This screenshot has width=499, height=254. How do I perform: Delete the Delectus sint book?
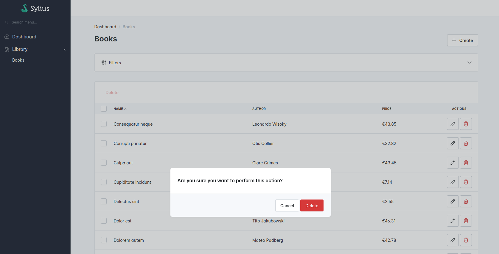466,201
